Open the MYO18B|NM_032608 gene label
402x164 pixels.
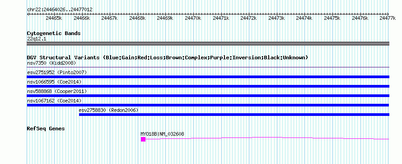click(x=162, y=134)
